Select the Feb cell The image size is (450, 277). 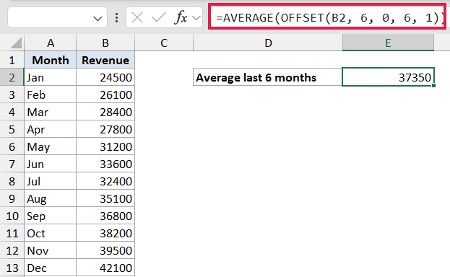tap(51, 94)
